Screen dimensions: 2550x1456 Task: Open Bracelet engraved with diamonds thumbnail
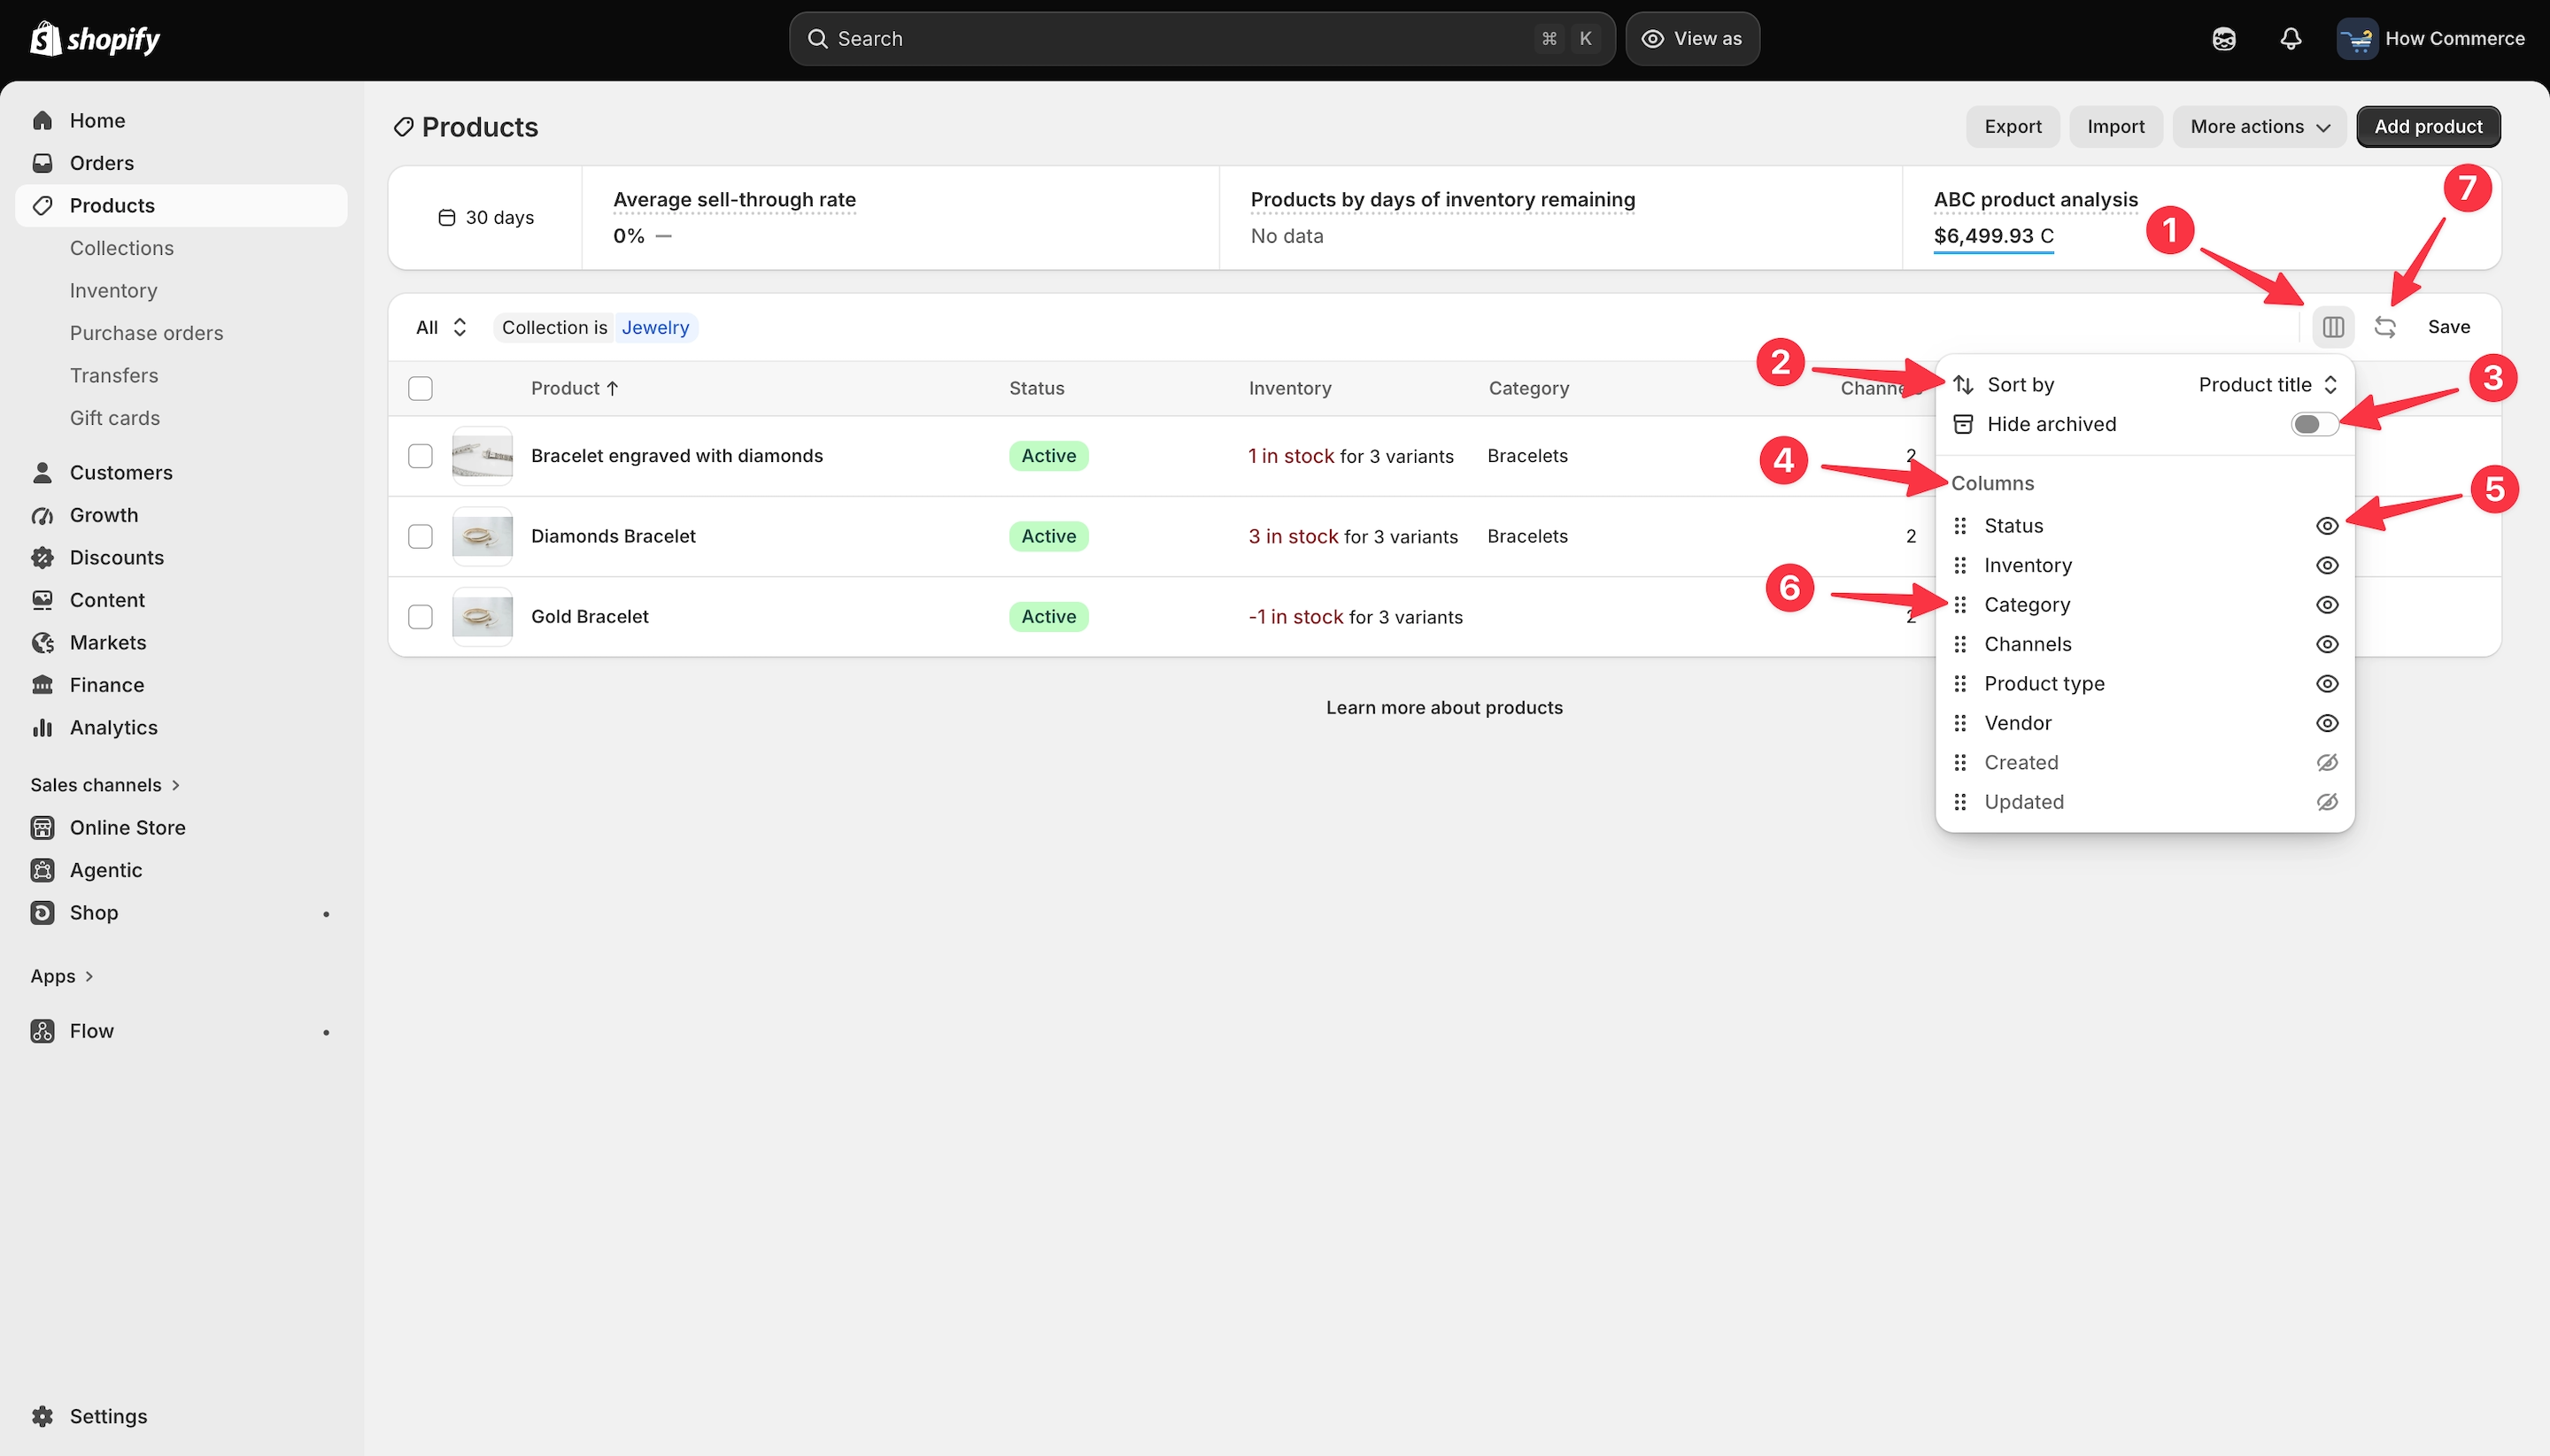[483, 456]
